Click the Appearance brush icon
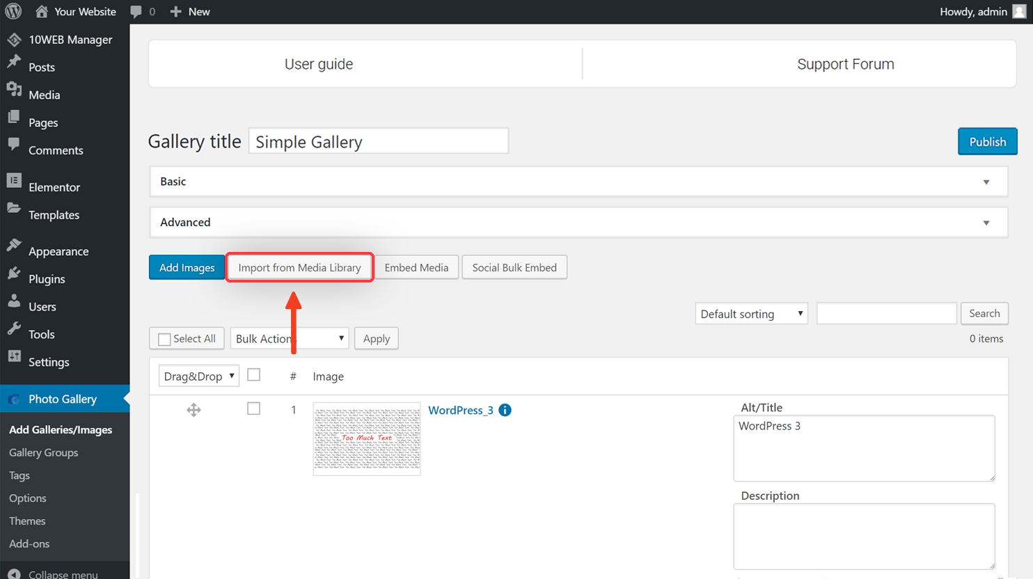1033x579 pixels. pyautogui.click(x=14, y=246)
